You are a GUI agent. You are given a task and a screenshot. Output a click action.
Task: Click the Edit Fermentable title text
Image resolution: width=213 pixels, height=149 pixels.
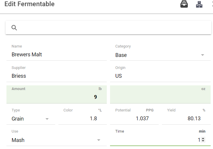29,4
